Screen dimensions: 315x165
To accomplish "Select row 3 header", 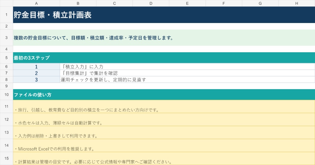I will [6, 38].
